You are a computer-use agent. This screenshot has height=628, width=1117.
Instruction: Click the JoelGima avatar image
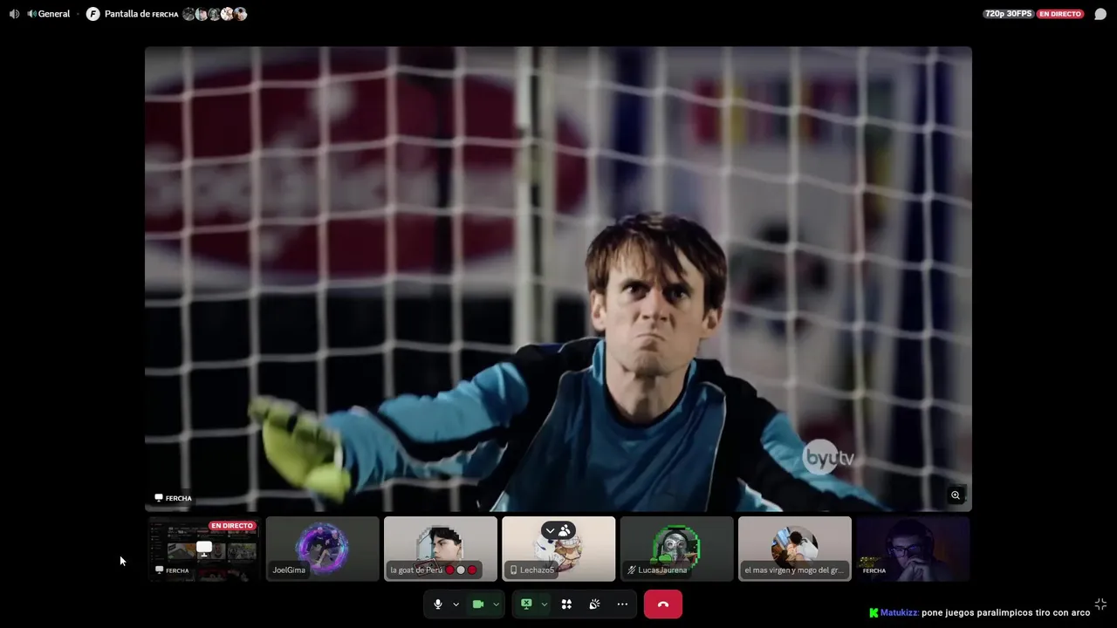tap(322, 548)
